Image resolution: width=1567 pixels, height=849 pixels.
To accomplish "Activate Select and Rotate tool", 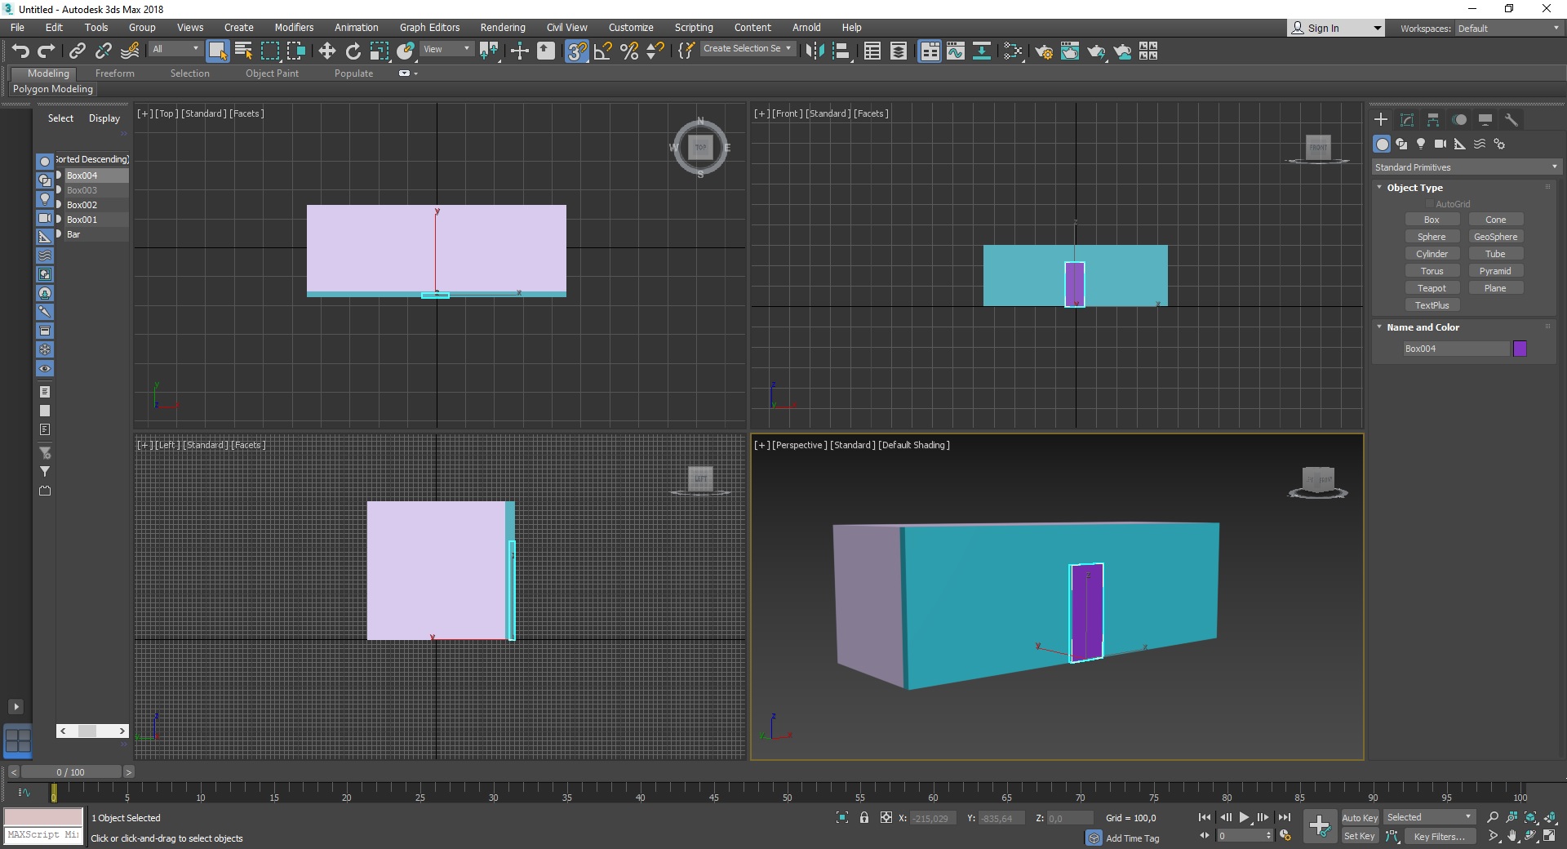I will pos(353,51).
